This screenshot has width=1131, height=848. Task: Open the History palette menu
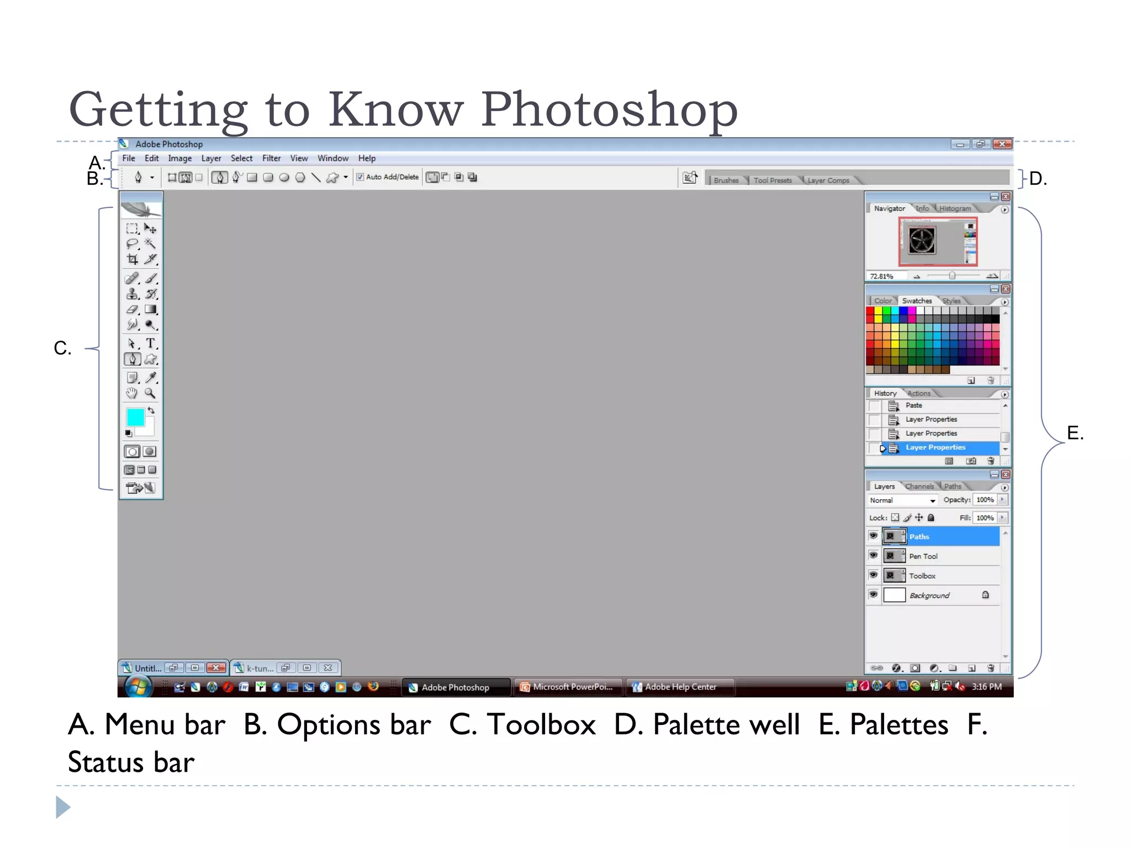pyautogui.click(x=1005, y=394)
